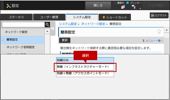170x100 pixels.
Task: Go to the メニュー一覧へ link
Action: (153, 41)
